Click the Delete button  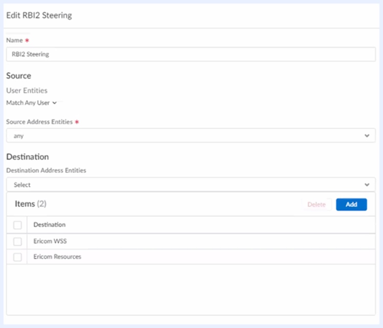pos(316,204)
